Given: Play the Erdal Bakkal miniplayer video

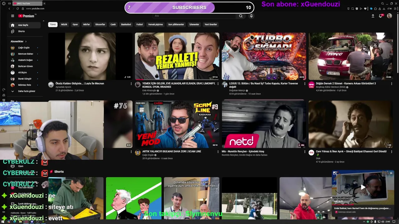Looking at the screenshot, I should click(x=363, y=187).
